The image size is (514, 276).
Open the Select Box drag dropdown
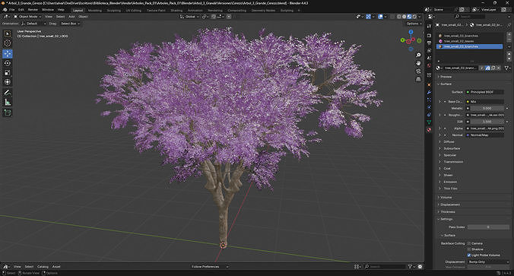pyautogui.click(x=70, y=24)
